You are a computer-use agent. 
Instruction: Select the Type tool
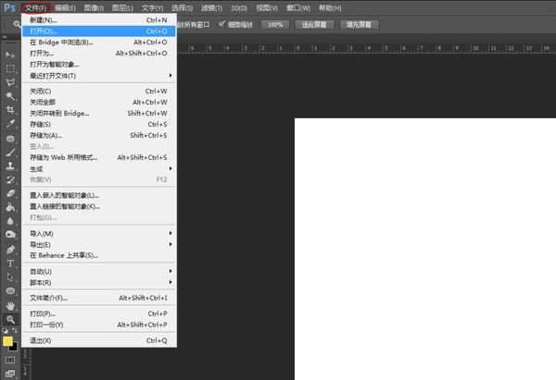click(10, 264)
